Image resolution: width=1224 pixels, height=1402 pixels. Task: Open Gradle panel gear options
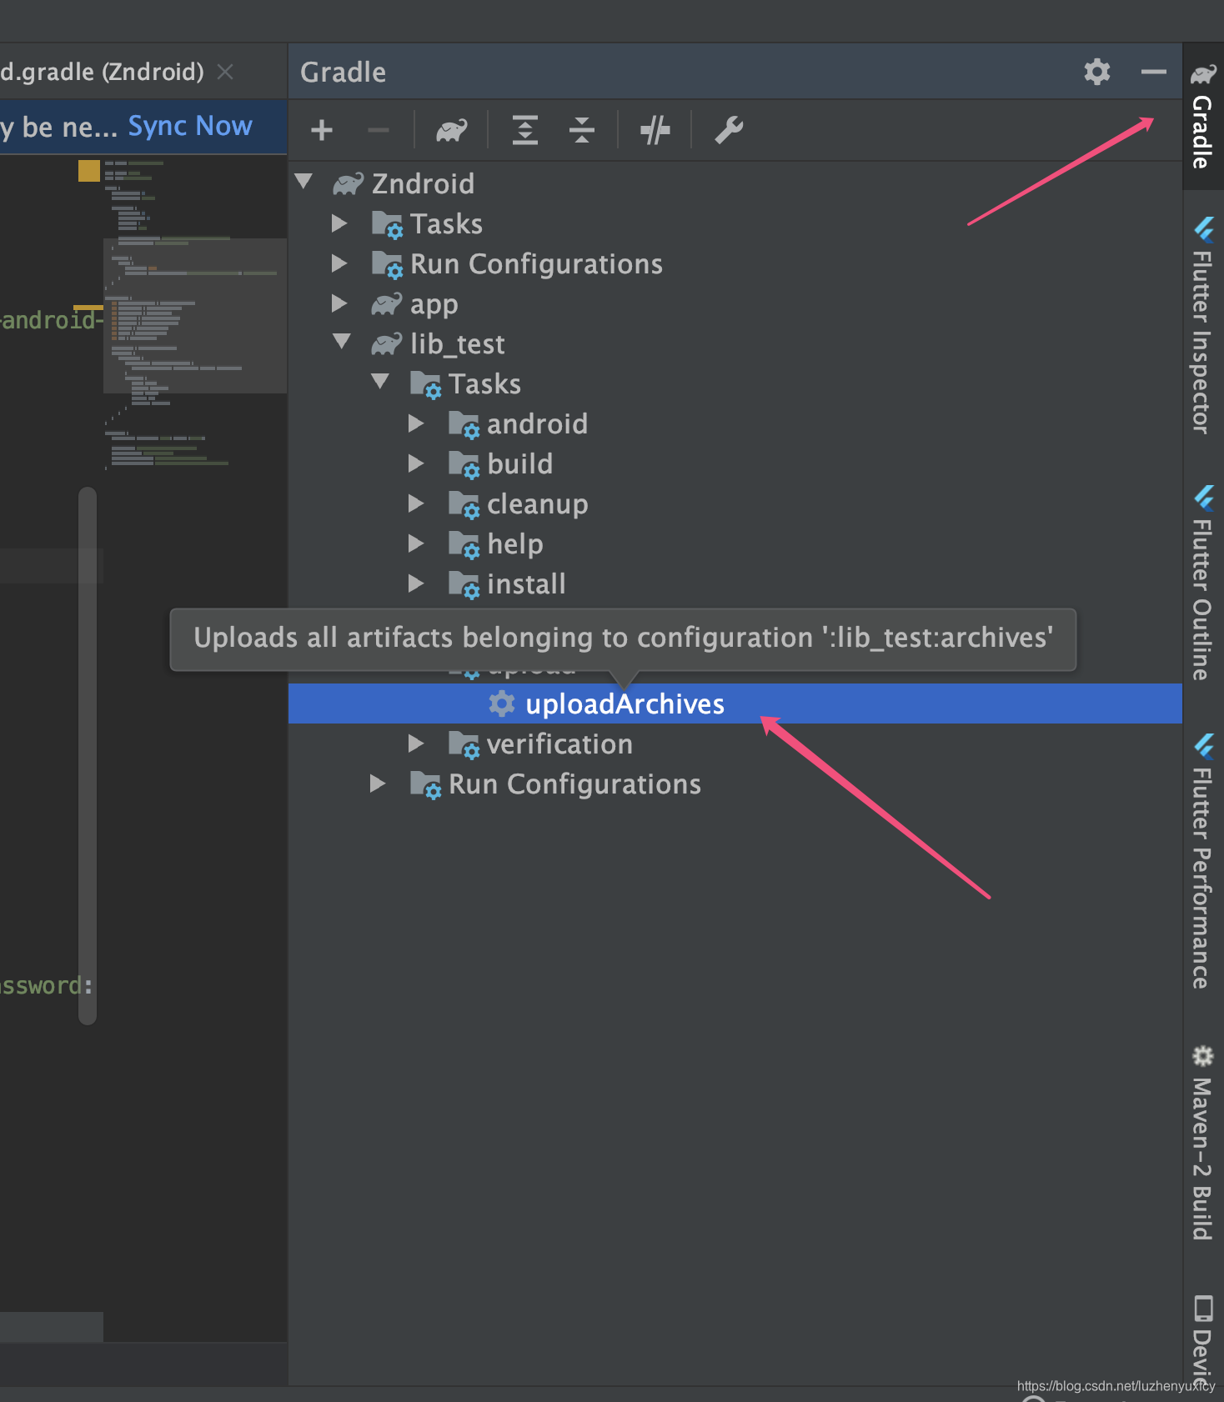point(1097,72)
